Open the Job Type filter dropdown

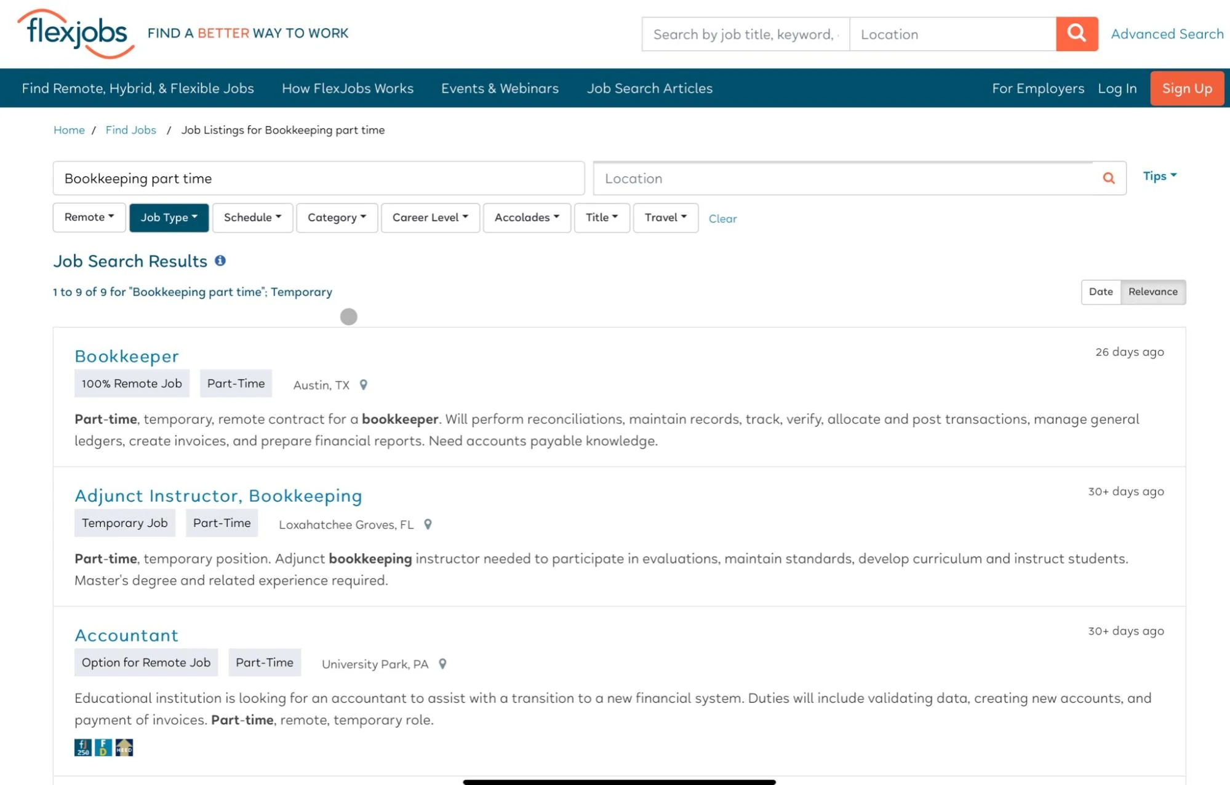(169, 218)
